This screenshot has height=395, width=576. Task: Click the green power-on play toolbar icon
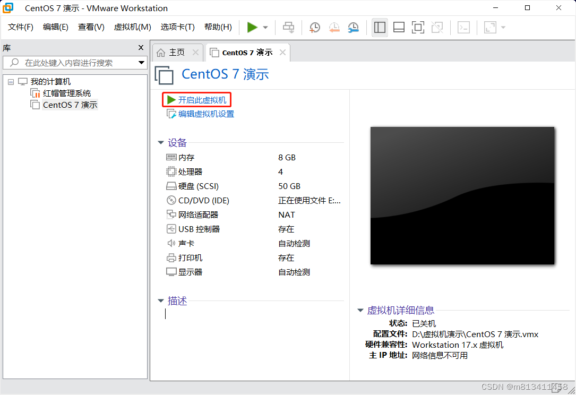(x=252, y=27)
